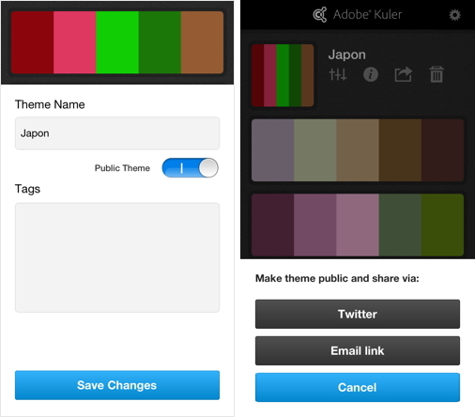
Task: Select the muted gray-purple and brown theme strip
Action: [x=358, y=150]
